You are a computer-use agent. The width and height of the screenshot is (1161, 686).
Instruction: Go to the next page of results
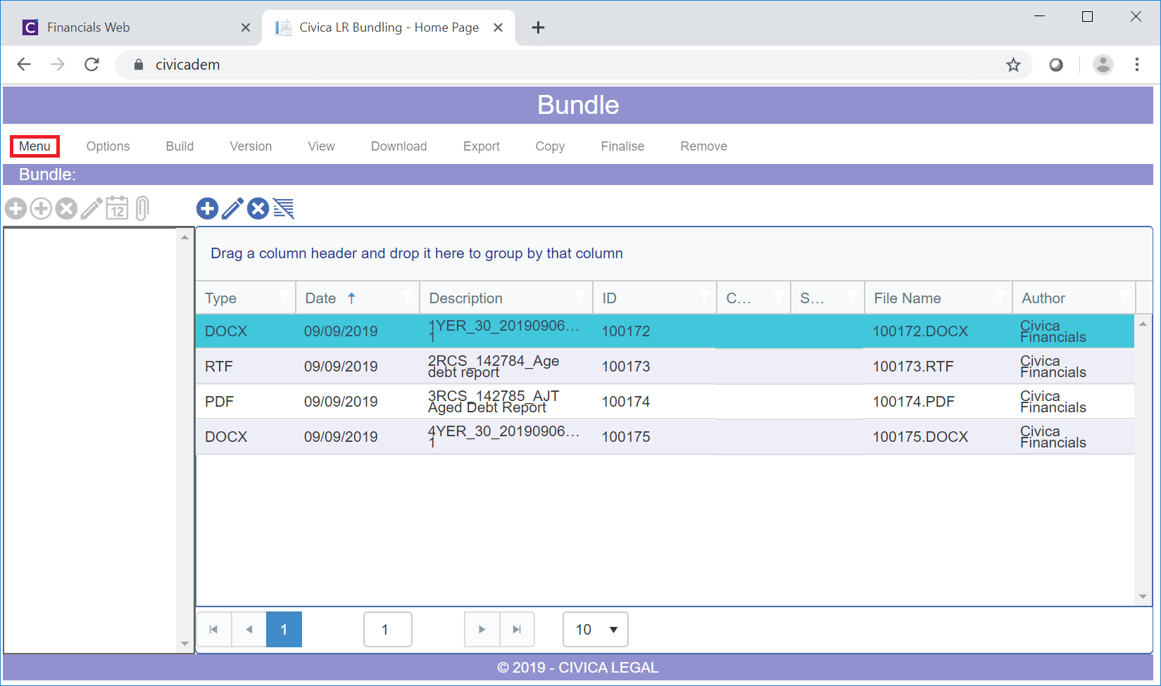point(482,629)
